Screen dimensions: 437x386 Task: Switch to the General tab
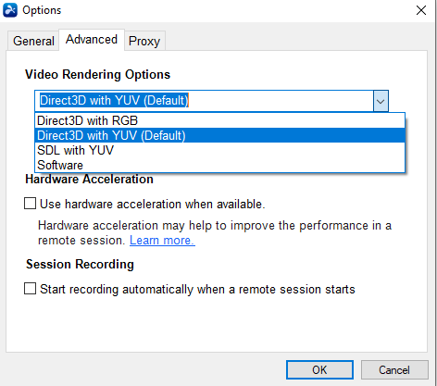point(33,41)
